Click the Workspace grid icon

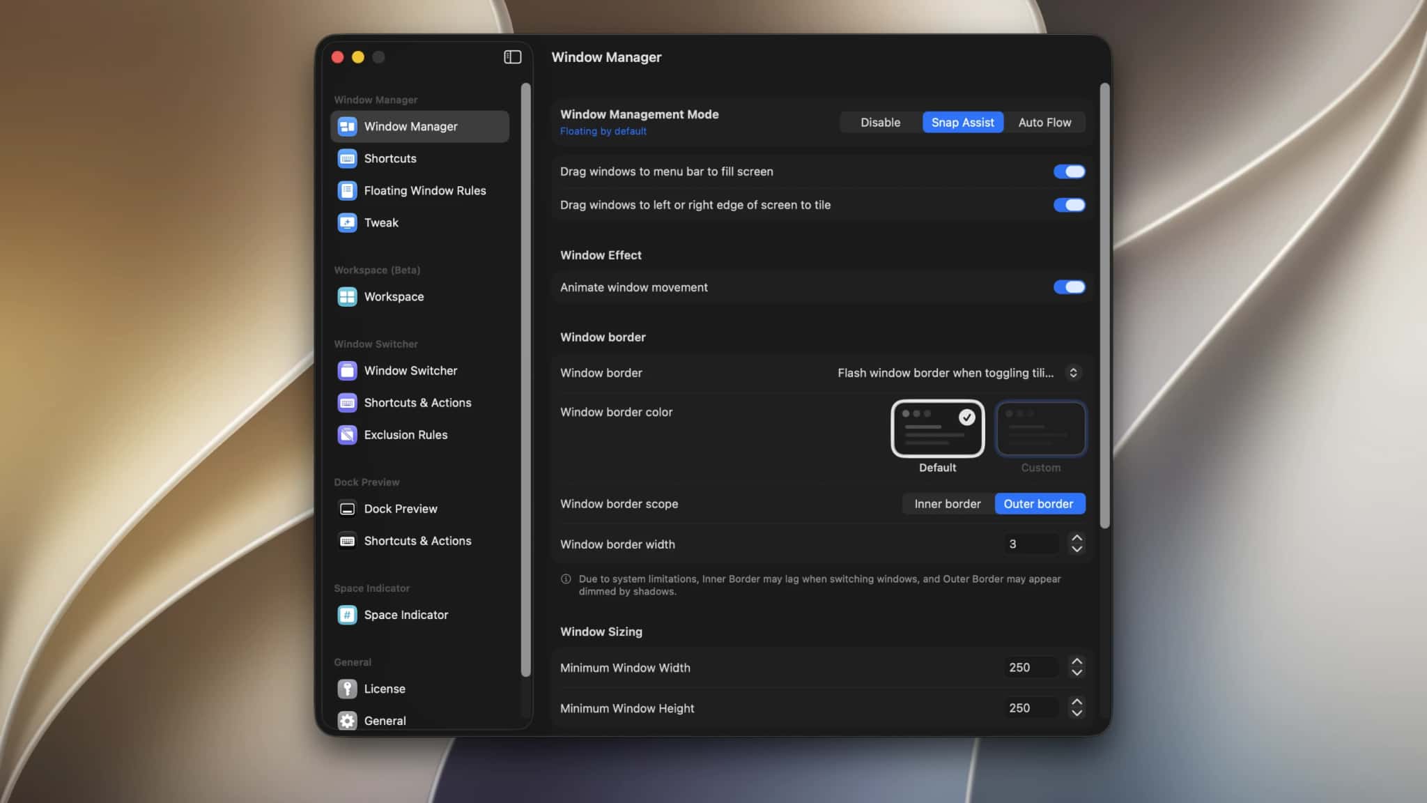(347, 296)
